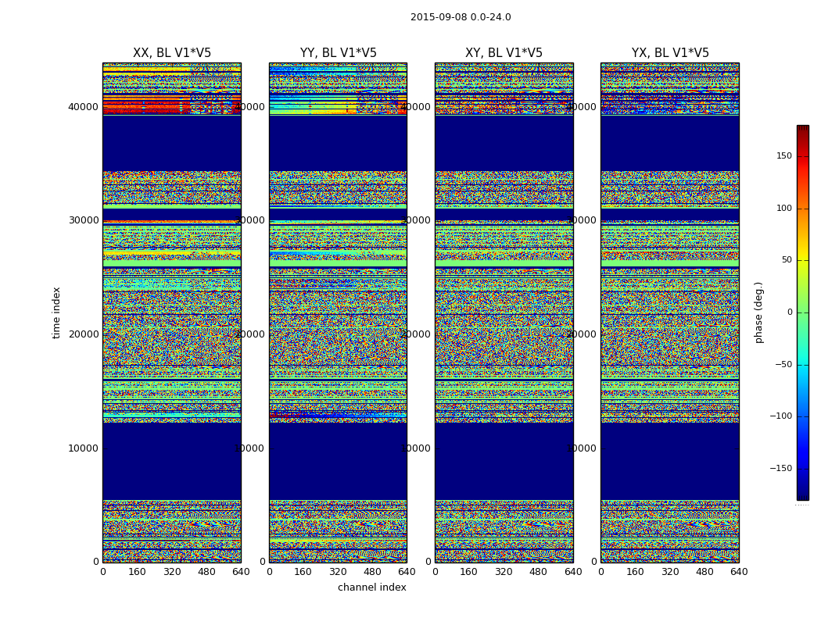The height and width of the screenshot is (625, 821).
Task: Select the 'YY, BL V1*V5' subplot title
Action: pos(339,53)
